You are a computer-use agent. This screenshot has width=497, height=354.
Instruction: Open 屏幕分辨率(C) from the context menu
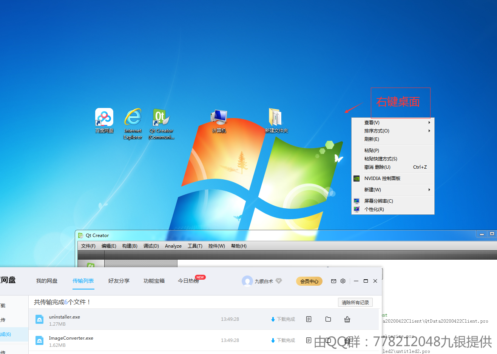[393, 201]
